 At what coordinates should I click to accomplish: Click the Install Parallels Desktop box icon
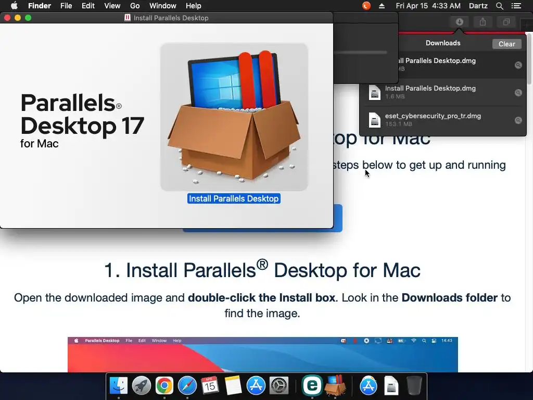point(234,117)
